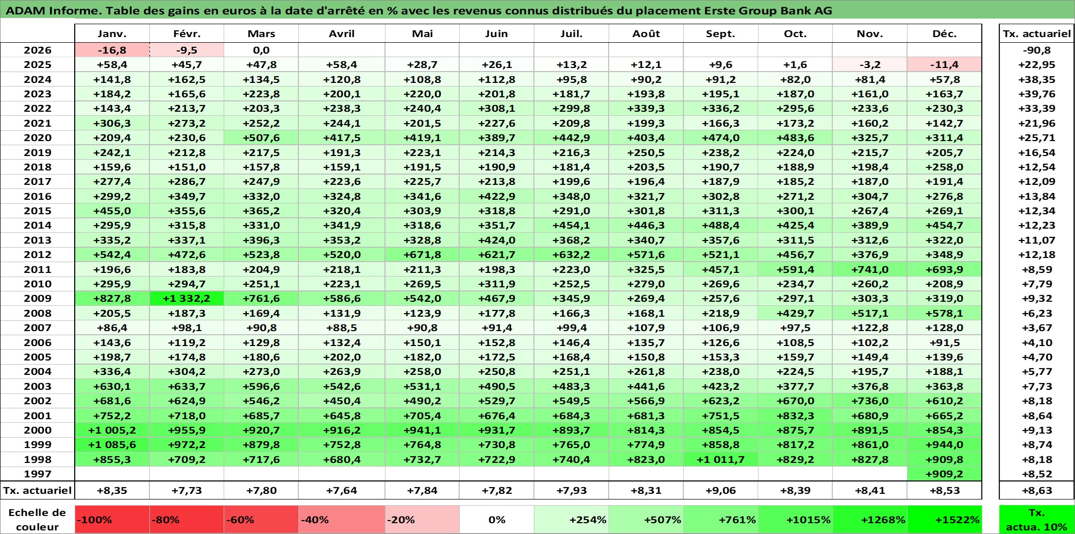Click the 'Tx. actua. 10%' green swatch

(1037, 520)
